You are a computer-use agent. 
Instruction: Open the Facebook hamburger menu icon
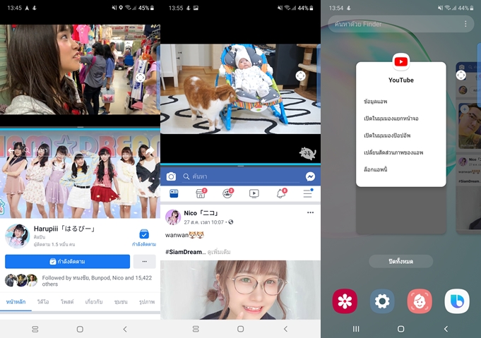(x=308, y=193)
